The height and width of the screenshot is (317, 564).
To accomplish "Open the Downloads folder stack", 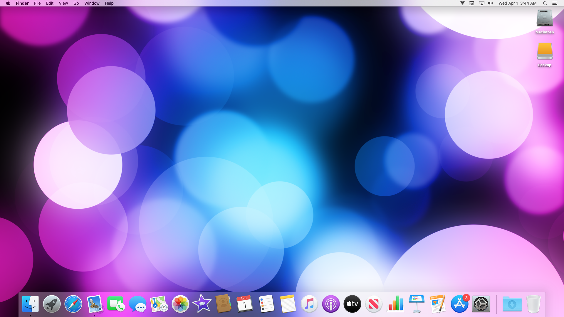I will [512, 304].
